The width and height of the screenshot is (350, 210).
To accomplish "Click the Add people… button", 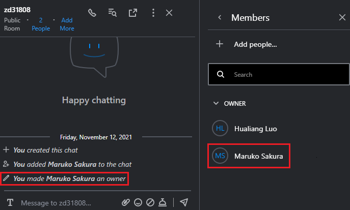I will click(247, 44).
